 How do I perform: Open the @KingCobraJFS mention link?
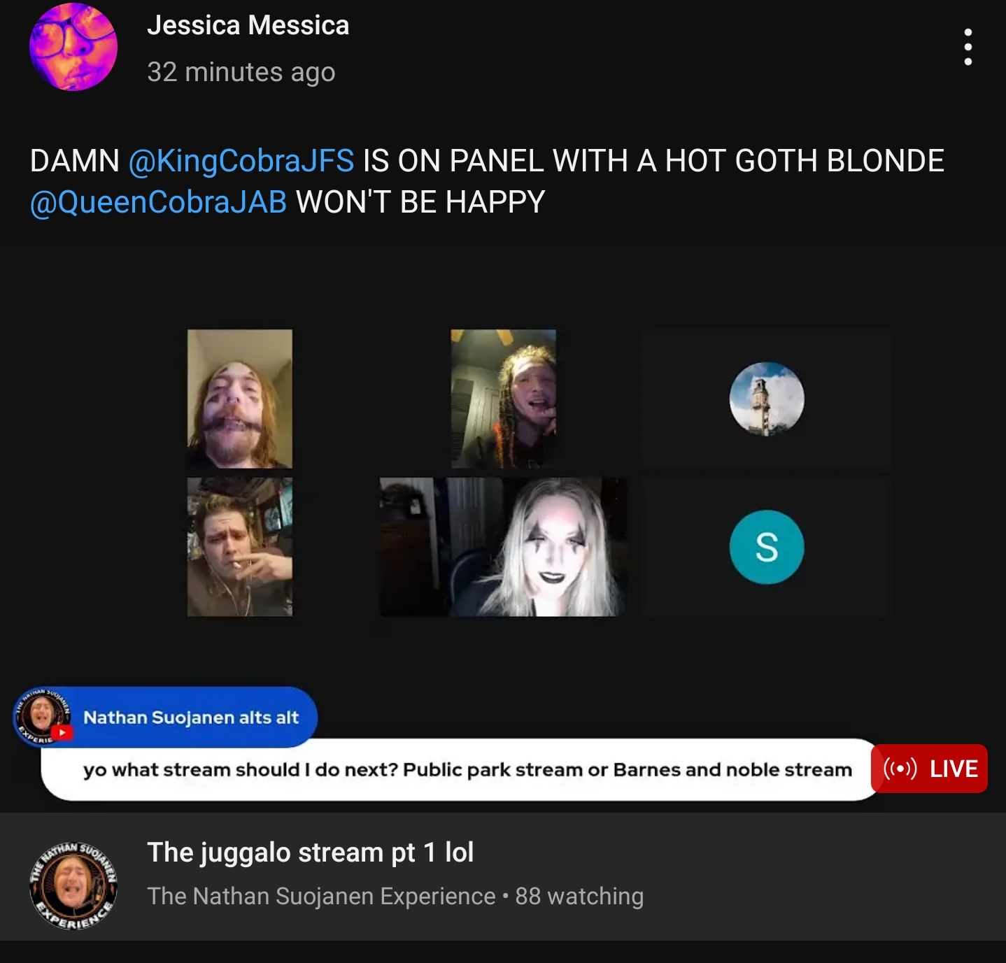[241, 161]
